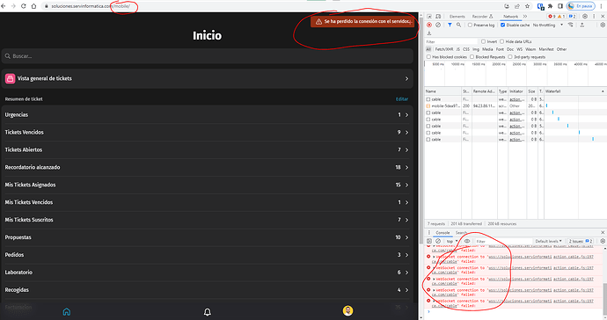The image size is (607, 320).
Task: Open the No throttling dropdown
Action: point(548,25)
